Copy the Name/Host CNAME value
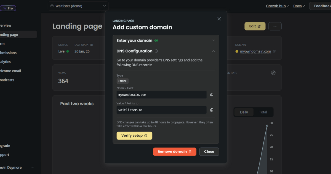 (212, 94)
